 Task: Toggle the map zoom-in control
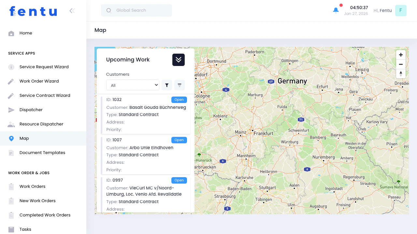(x=401, y=55)
